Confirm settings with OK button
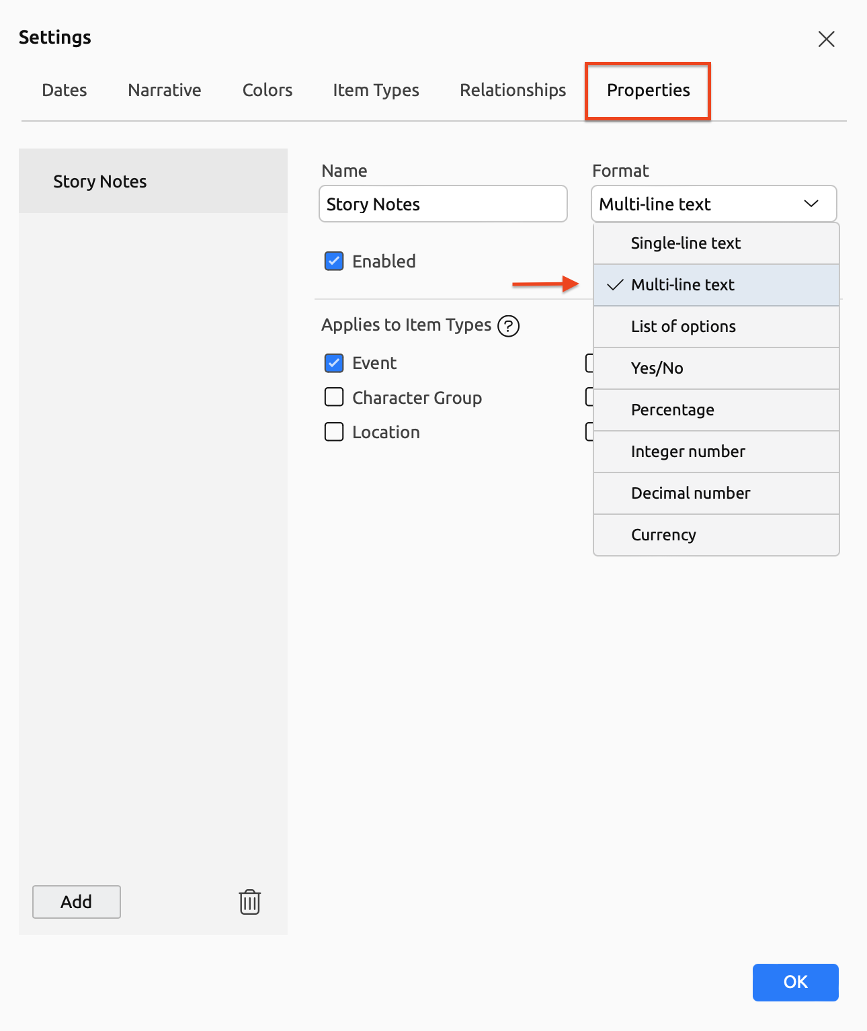The width and height of the screenshot is (867, 1031). tap(796, 983)
